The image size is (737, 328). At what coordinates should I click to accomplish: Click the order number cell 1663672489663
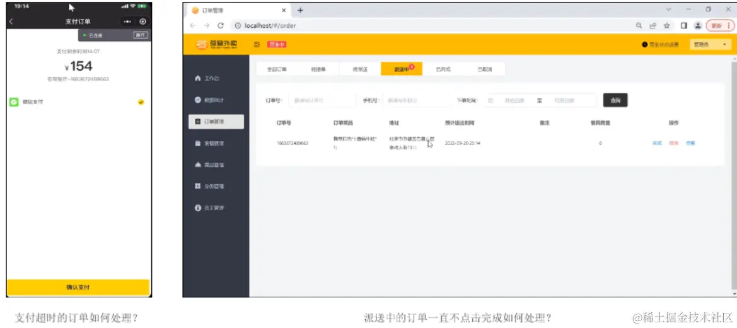click(293, 143)
